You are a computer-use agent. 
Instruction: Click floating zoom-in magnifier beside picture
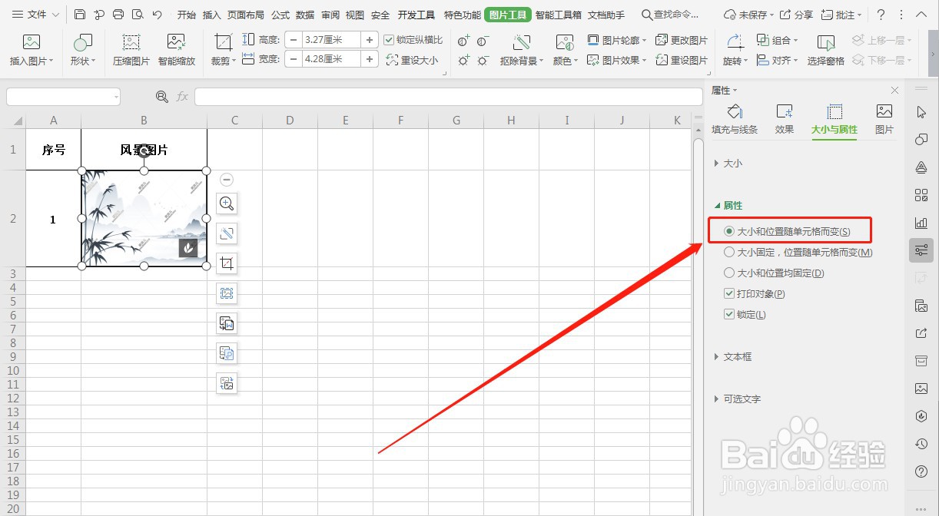[x=227, y=203]
